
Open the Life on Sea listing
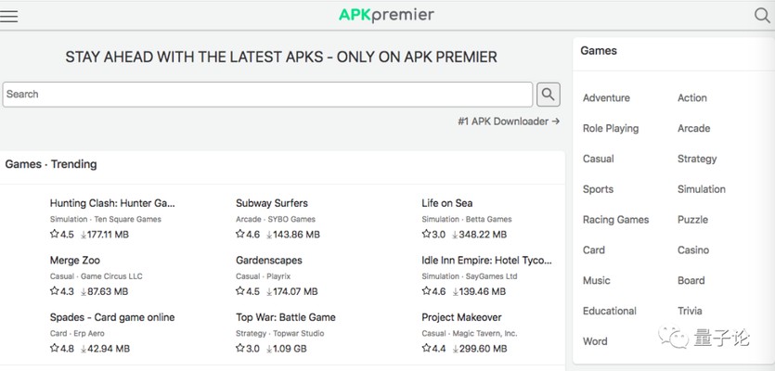tap(446, 203)
